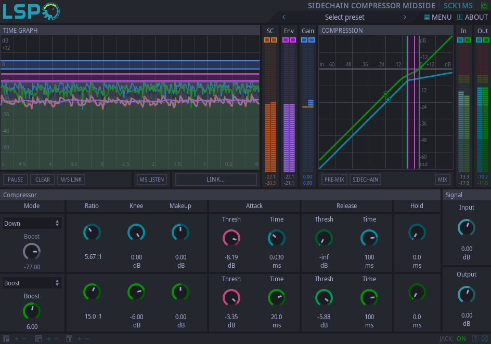This screenshot has width=491, height=344.
Task: Click the ABOUT plugin icon
Action: pyautogui.click(x=460, y=17)
